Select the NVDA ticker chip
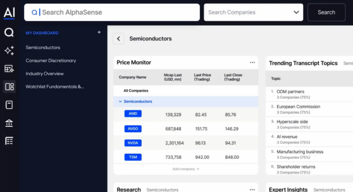353x192 pixels. pyautogui.click(x=133, y=143)
